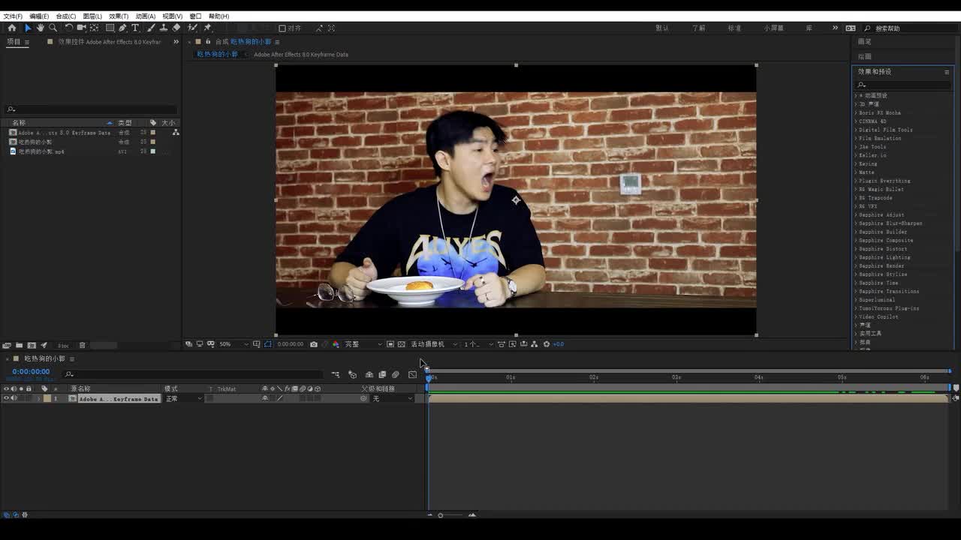Open the 效果(T) menu
The height and width of the screenshot is (540, 961).
119,16
